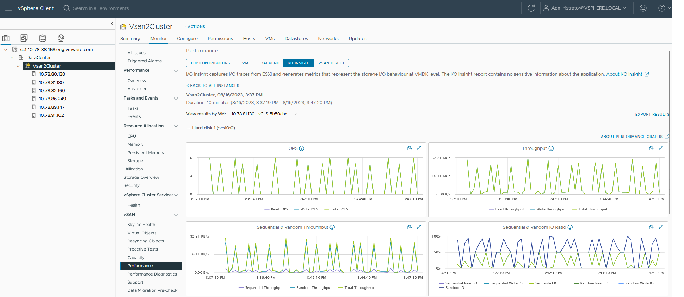The height and width of the screenshot is (297, 684).
Task: Go back to all instances
Action: [213, 86]
